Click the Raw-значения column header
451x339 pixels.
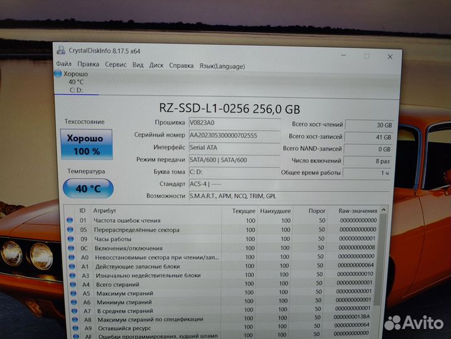tap(357, 211)
